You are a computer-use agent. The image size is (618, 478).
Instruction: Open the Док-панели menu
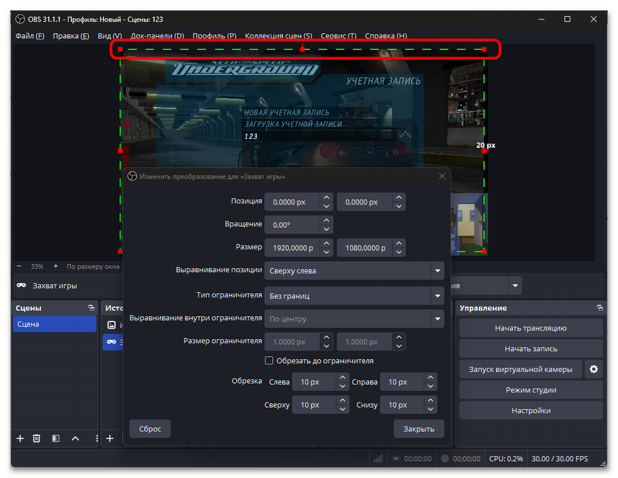(157, 36)
